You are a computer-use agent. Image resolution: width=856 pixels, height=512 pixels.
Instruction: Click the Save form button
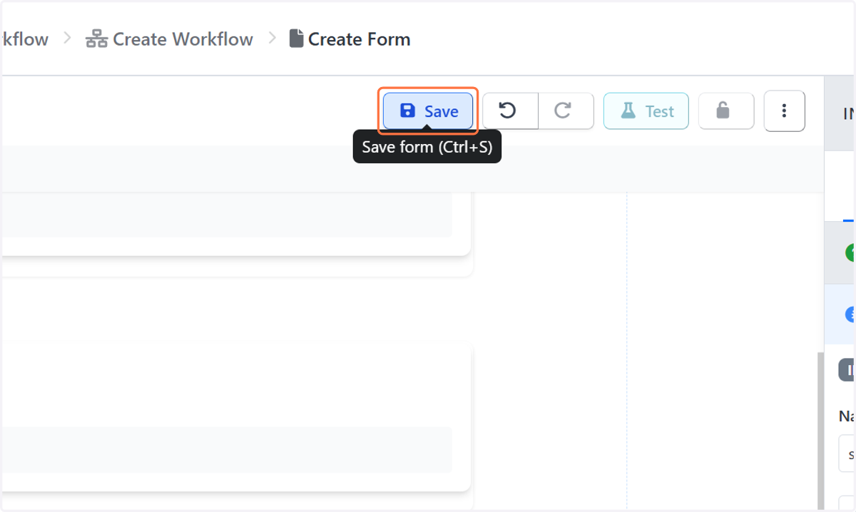click(x=428, y=111)
